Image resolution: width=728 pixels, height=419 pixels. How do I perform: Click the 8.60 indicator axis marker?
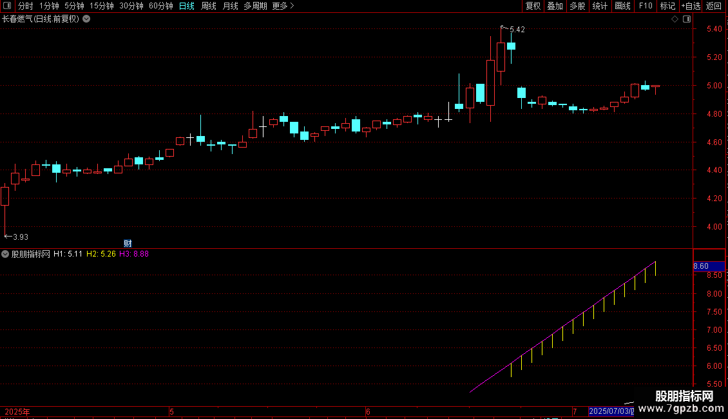[709, 266]
